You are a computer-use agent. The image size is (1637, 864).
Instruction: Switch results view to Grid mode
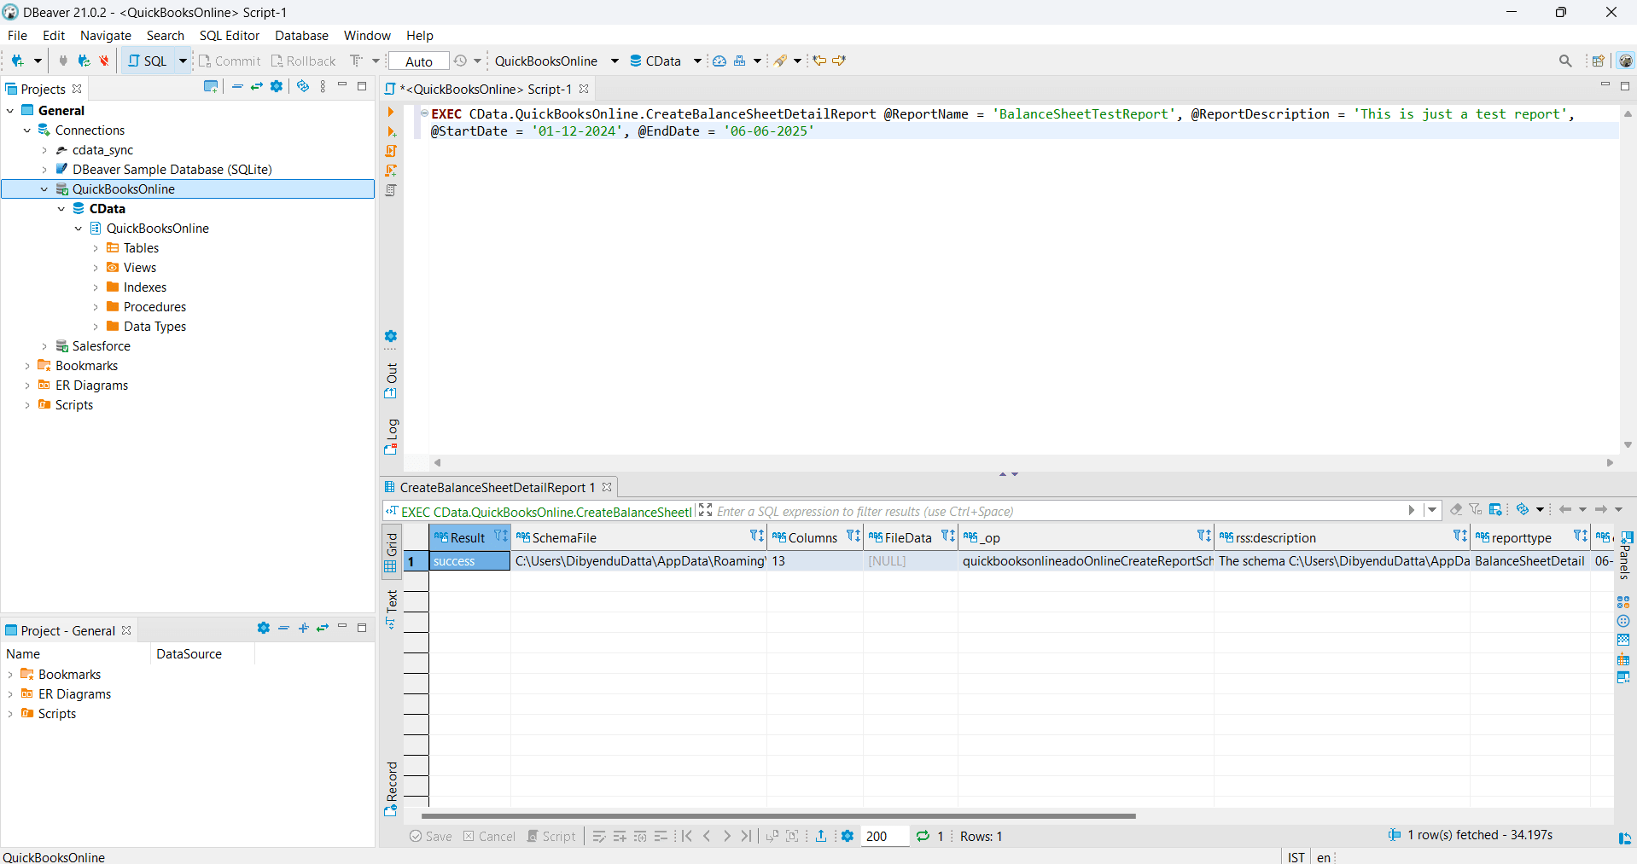click(391, 552)
